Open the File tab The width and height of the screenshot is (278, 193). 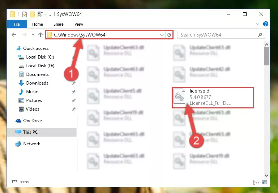point(17,24)
